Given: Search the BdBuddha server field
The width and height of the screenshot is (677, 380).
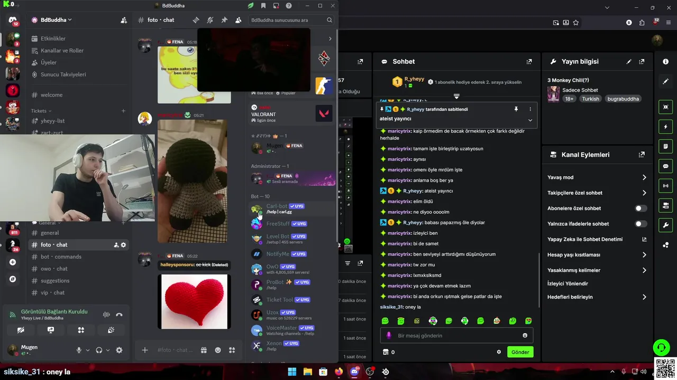Looking at the screenshot, I should [291, 20].
